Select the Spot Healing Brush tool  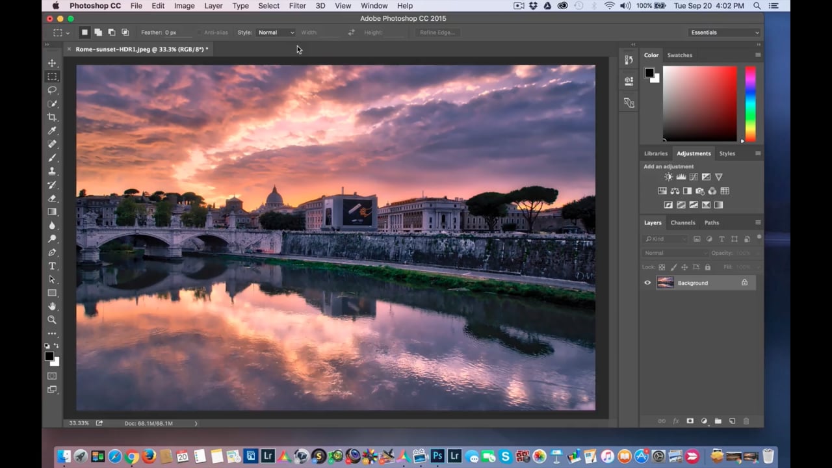click(x=52, y=144)
